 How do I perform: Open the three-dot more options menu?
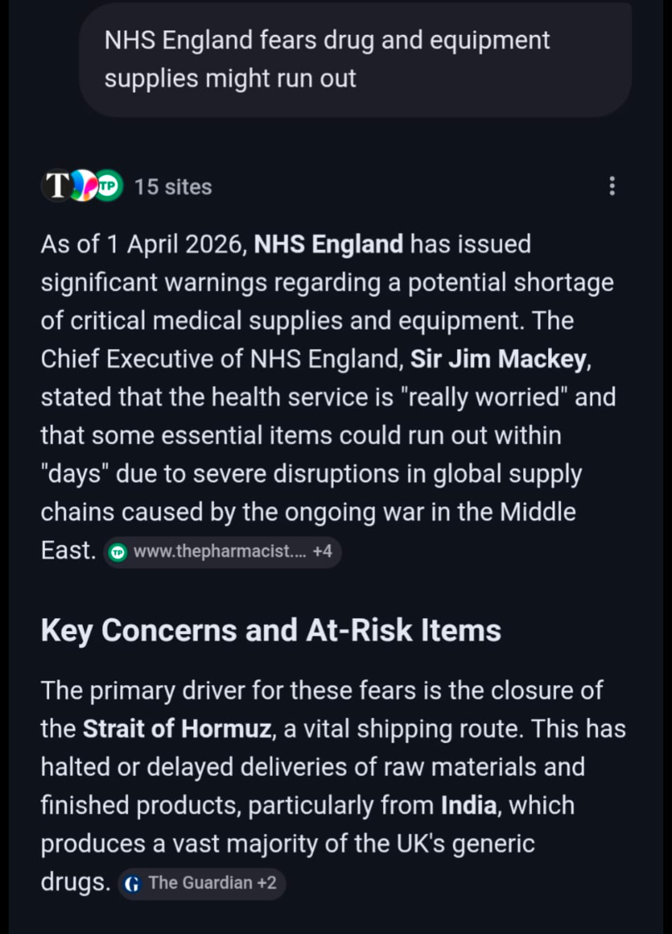[612, 186]
